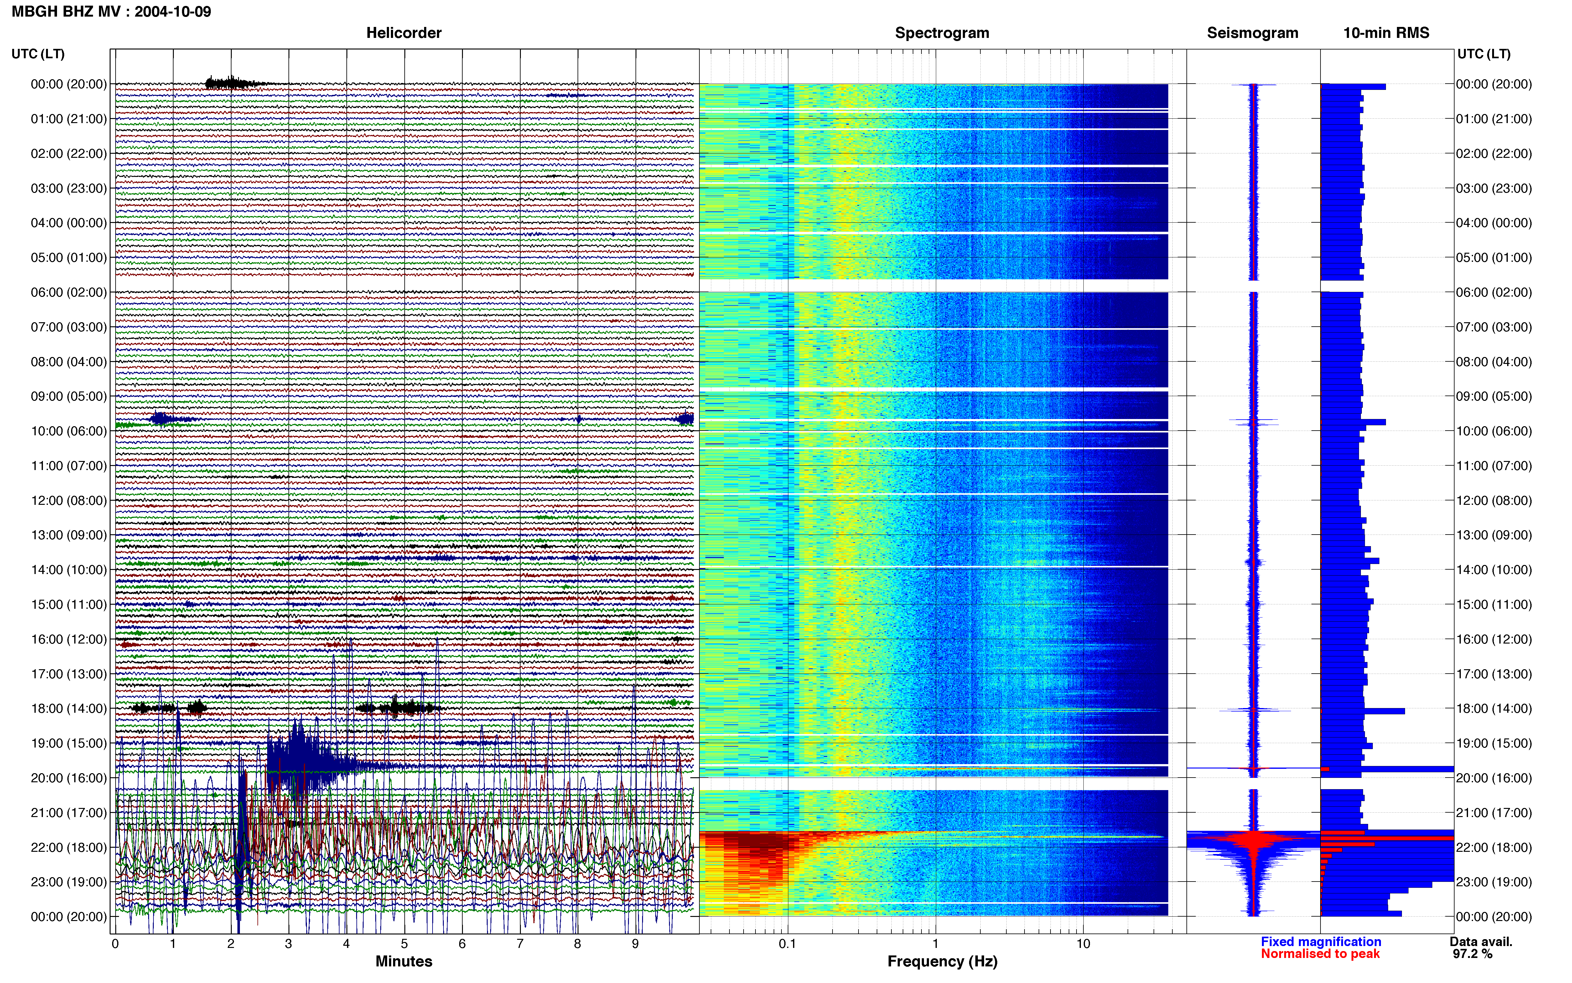Click right-side time label '22:00 (18:00)'

pyautogui.click(x=1494, y=847)
